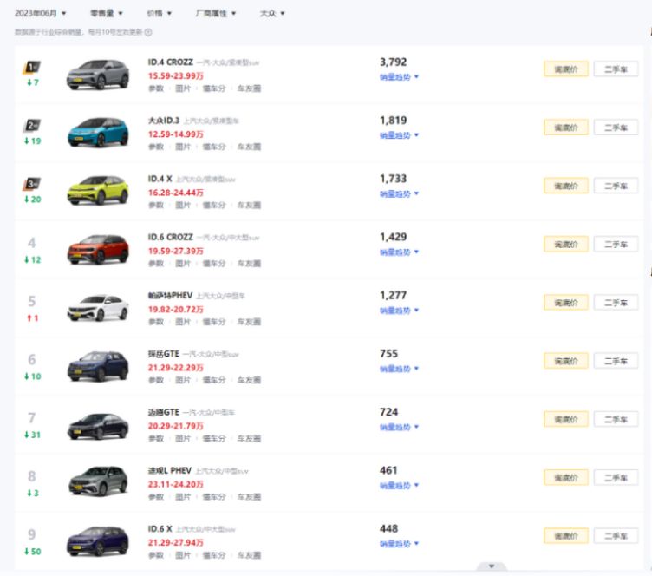Expand 销量趋势 for ID.4 CROZZ
This screenshot has height=576, width=652.
click(x=399, y=77)
